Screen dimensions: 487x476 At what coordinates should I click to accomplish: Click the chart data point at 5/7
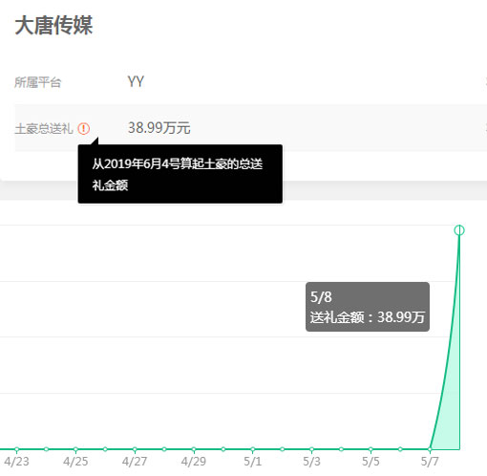430,449
